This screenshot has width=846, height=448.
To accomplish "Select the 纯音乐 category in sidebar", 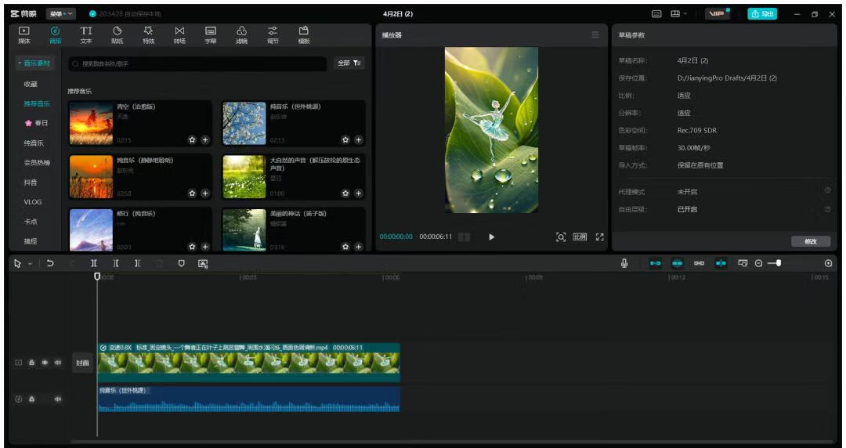I will (34, 143).
